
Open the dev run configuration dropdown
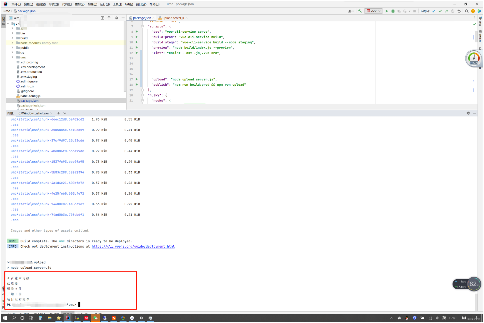(x=374, y=11)
